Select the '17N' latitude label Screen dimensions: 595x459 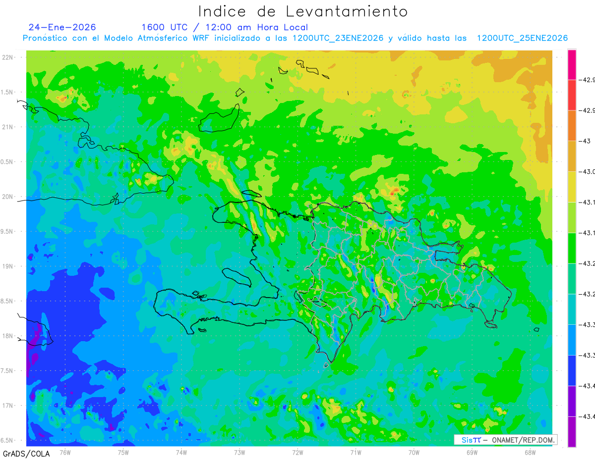click(8, 406)
